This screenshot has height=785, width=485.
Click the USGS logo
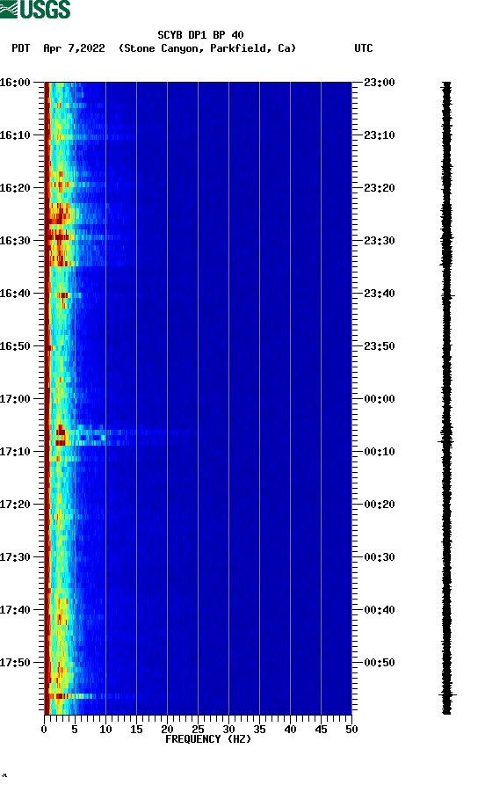(35, 9)
